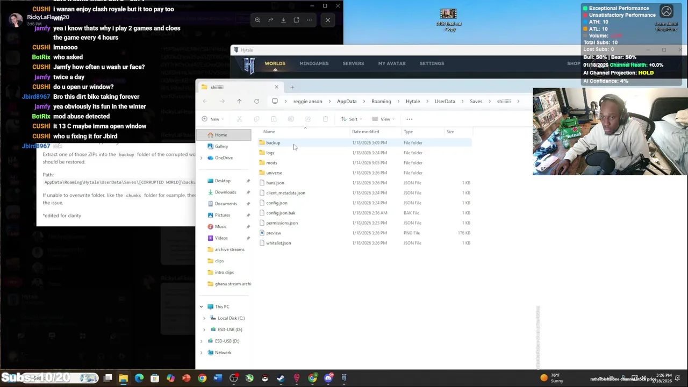Click the download icon in image viewer toolbar
The height and width of the screenshot is (387, 688).
tap(283, 20)
